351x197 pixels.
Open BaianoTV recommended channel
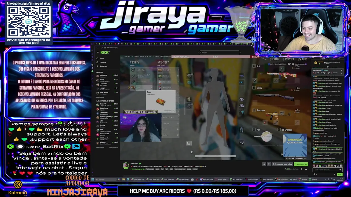(x=107, y=105)
